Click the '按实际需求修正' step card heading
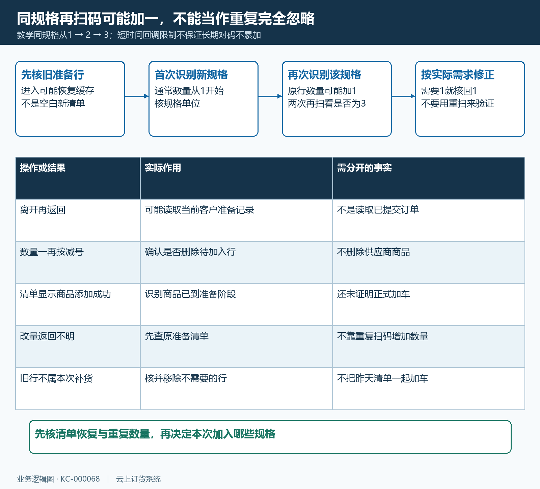This screenshot has width=540, height=489. coord(458,75)
